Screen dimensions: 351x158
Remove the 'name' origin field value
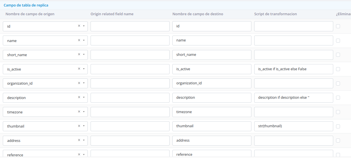(x=79, y=40)
